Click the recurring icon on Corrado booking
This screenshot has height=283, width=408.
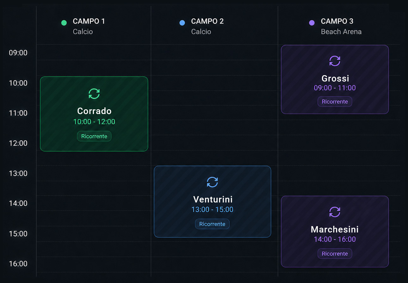tap(94, 93)
